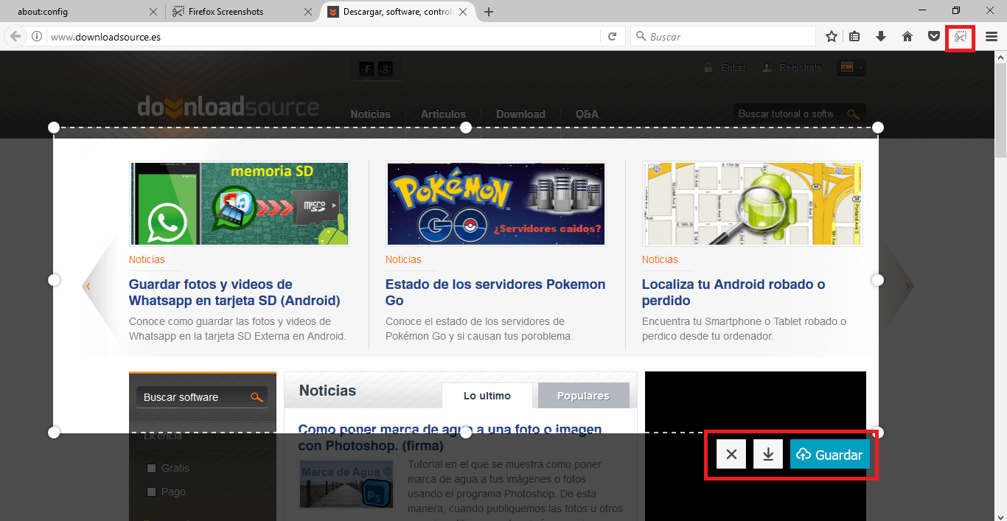1007x521 pixels.
Task: Show site information icon in address bar
Action: tap(37, 36)
